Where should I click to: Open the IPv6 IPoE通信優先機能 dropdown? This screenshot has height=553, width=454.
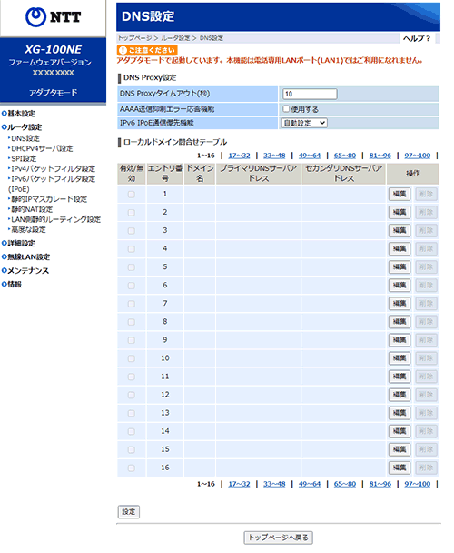click(x=304, y=123)
